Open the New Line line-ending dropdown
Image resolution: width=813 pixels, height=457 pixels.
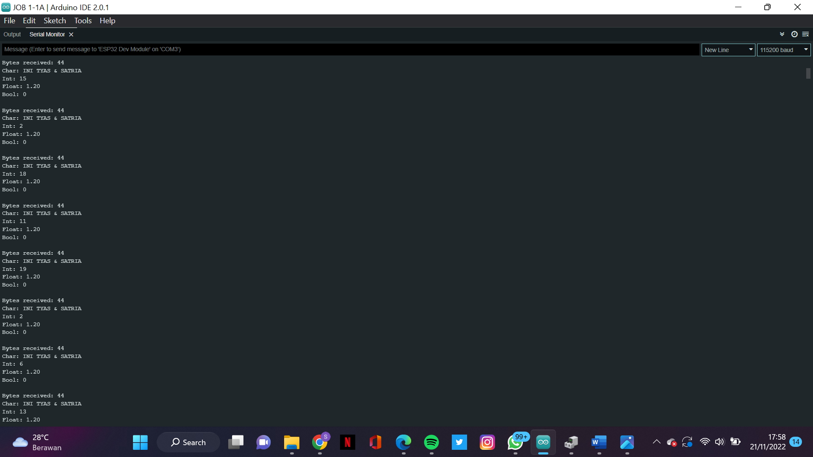pos(727,50)
